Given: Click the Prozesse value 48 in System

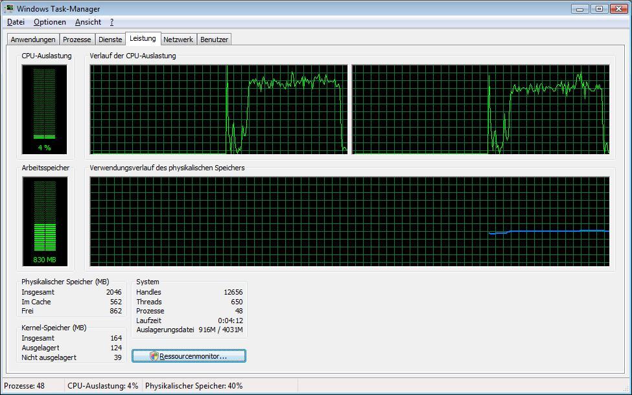Looking at the screenshot, I should click(239, 311).
